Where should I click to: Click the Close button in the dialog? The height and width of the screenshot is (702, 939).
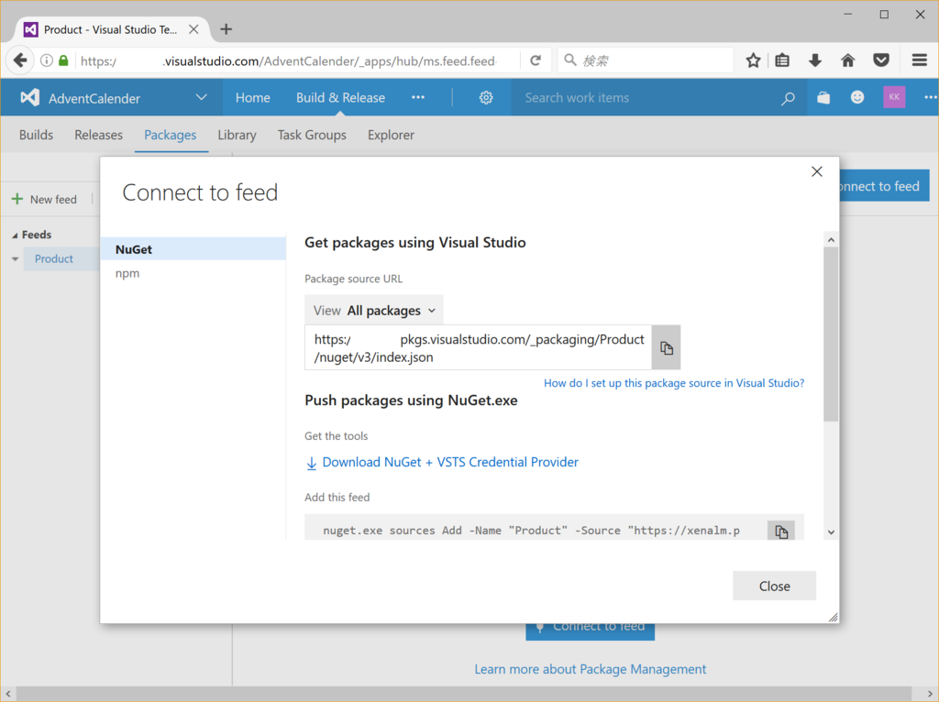pos(774,586)
